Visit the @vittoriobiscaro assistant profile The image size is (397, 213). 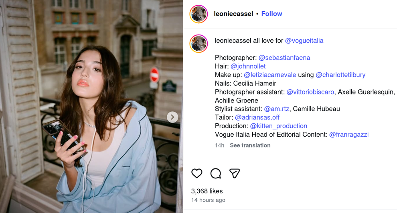310,92
